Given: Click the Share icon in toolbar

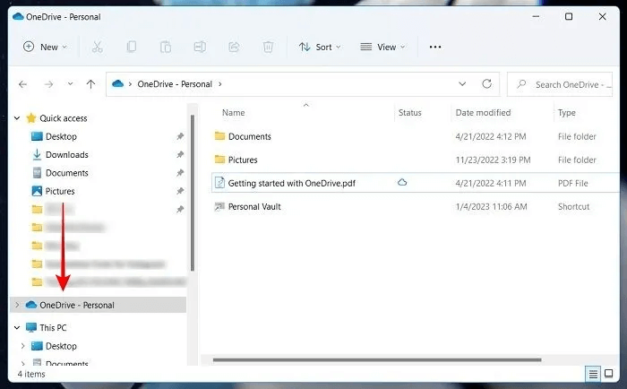Looking at the screenshot, I should 234,47.
